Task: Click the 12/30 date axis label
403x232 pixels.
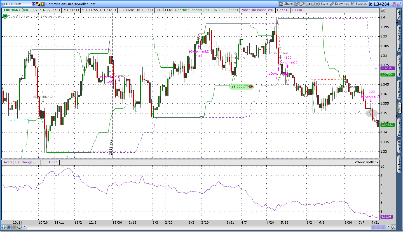Action: [117, 222]
